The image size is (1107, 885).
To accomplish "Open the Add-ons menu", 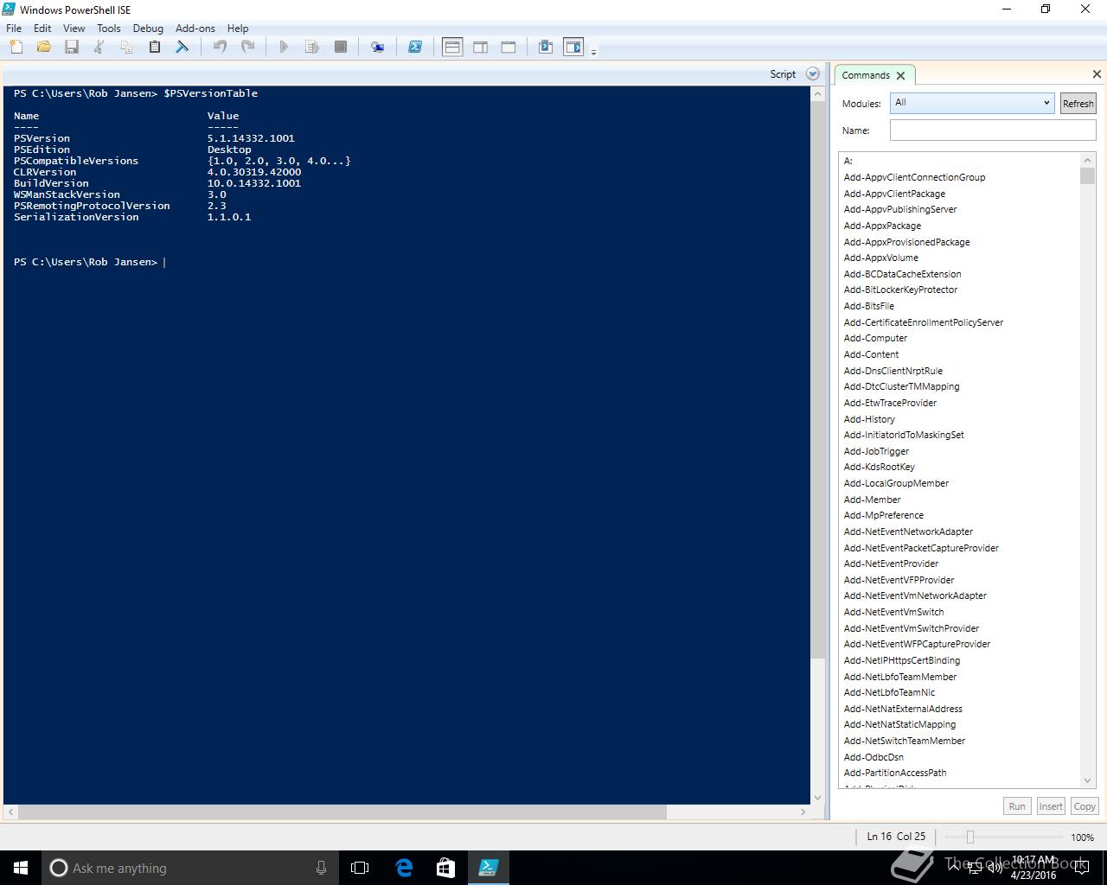I will [x=195, y=29].
